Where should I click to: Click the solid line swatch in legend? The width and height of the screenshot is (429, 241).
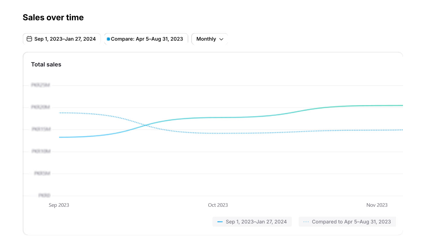click(x=220, y=222)
